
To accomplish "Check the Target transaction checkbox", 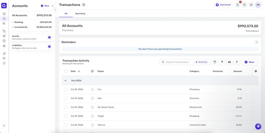I will (x=65, y=116).
